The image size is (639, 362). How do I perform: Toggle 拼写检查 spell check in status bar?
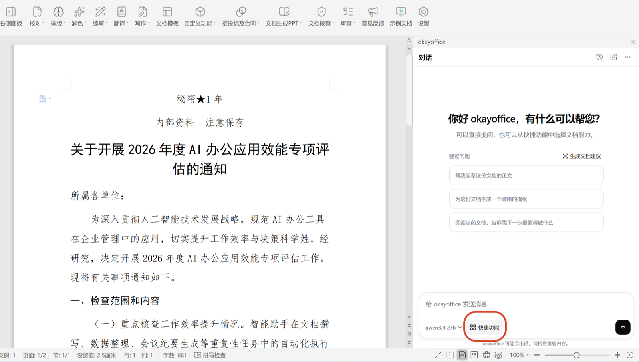[210, 355]
